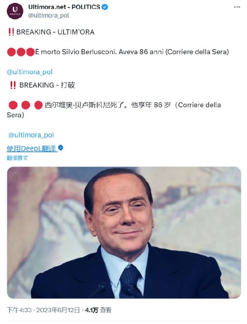This screenshot has height=324, width=247.
Task: View the 4.1万 查看 views count
Action: pos(98,310)
